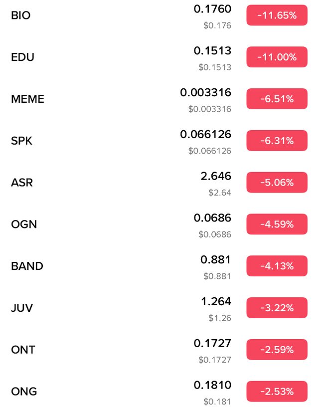Open the MEME coin listing
319x407 pixels.
tap(159, 99)
